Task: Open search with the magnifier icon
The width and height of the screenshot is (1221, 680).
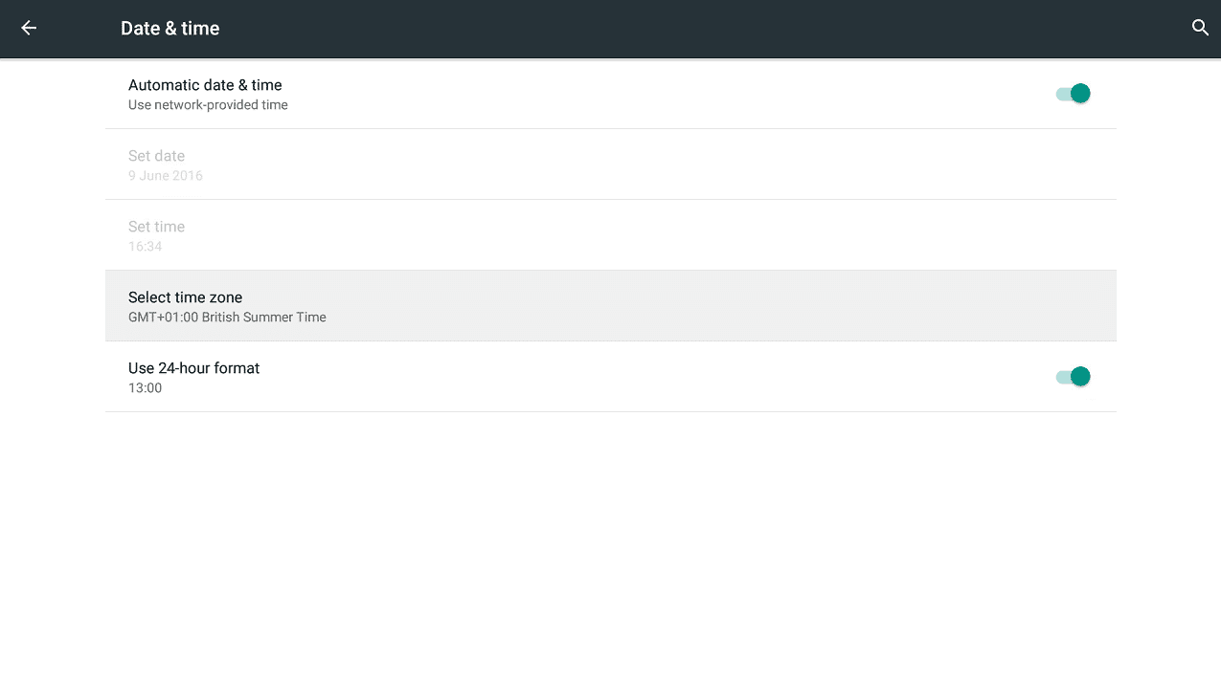Action: point(1200,28)
